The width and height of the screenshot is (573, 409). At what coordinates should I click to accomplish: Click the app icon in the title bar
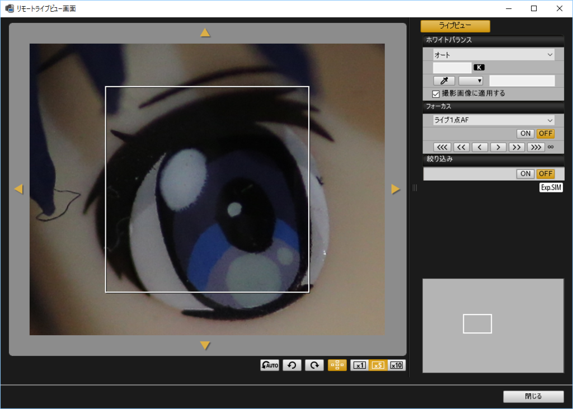pyautogui.click(x=10, y=8)
